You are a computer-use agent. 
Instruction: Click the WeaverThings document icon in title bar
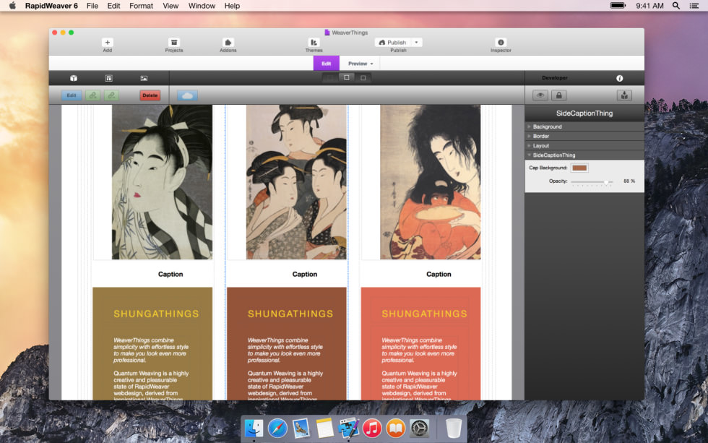pyautogui.click(x=327, y=33)
